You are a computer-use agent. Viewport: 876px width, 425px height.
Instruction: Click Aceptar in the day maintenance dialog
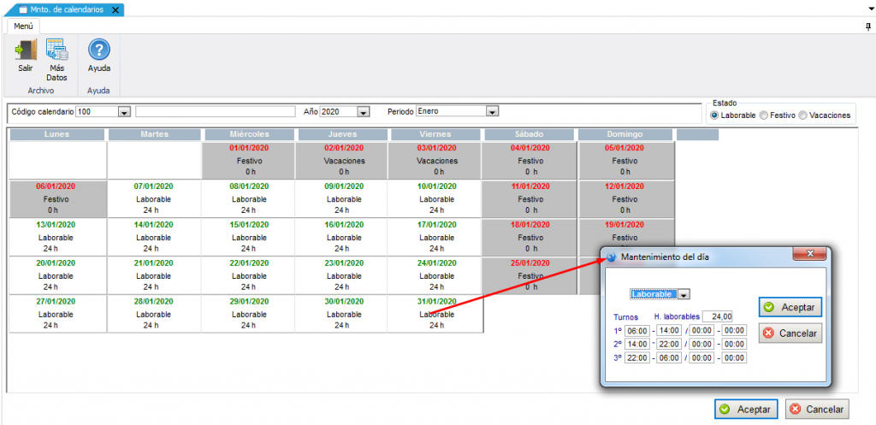[790, 307]
